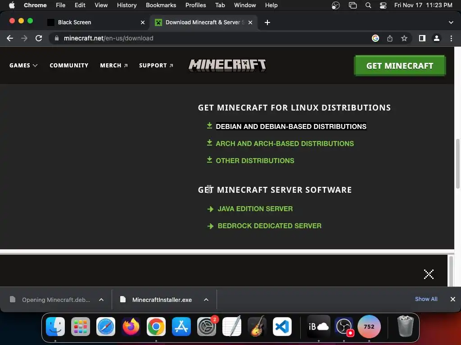Open Chrome profile icon
Screen dimensions: 461x345
coord(437,38)
